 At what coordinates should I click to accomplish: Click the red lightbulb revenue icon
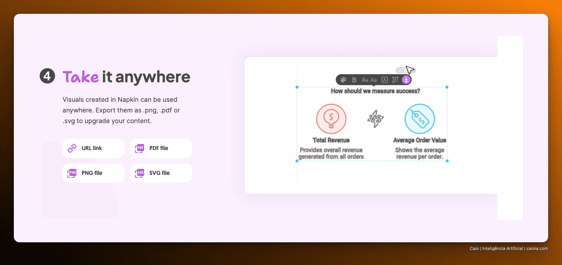(331, 119)
